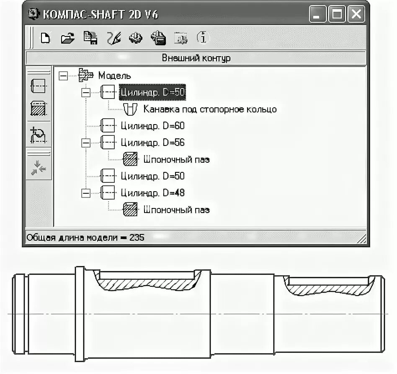Screen dimensions: 397x374
Task: Click the cylinder icon of the lower Цилиндр. D=50
Action: (108, 176)
